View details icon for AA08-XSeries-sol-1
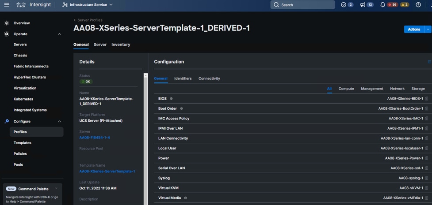Screen dimensions: 432x205 427,168
